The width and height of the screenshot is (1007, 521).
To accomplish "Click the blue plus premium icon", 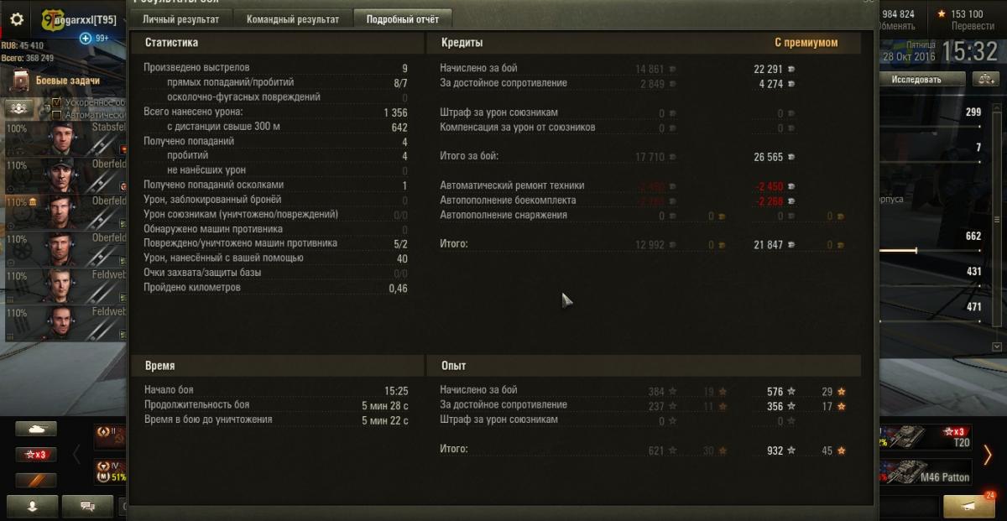I will [x=86, y=39].
